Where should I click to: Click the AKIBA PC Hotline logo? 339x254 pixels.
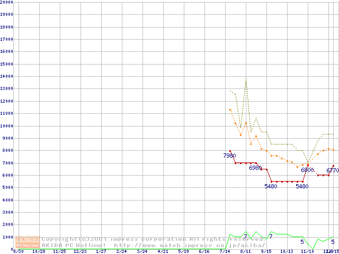tap(28, 242)
